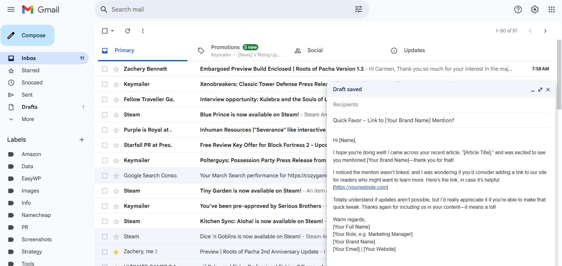Click the 1–50 of 57 counter

506,31
